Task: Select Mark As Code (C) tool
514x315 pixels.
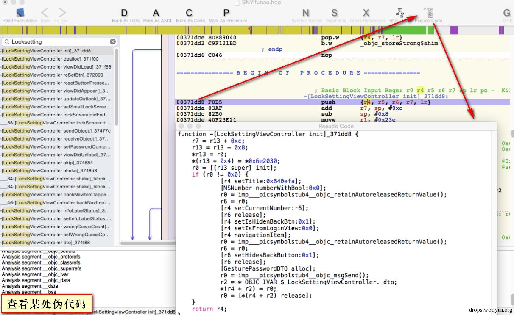Action: pos(189,13)
